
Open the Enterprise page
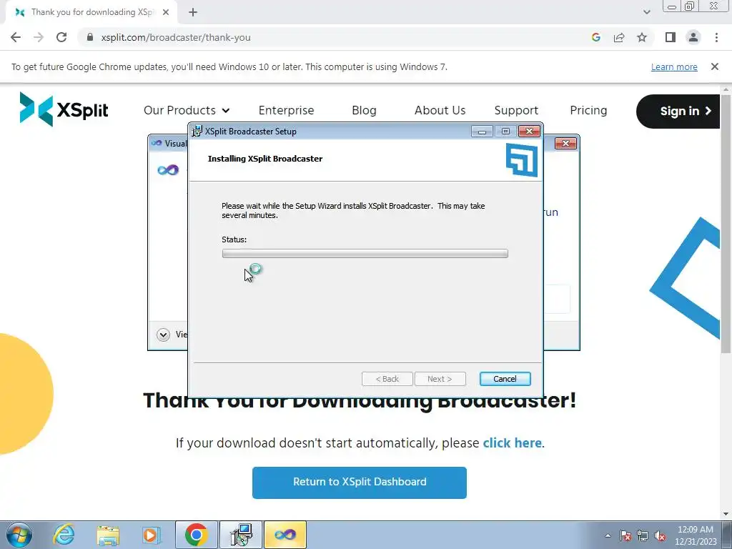click(286, 110)
